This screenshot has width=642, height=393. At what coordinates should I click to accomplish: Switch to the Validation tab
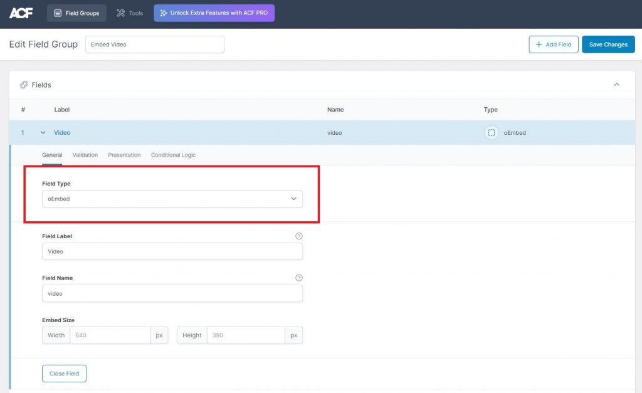coord(85,155)
